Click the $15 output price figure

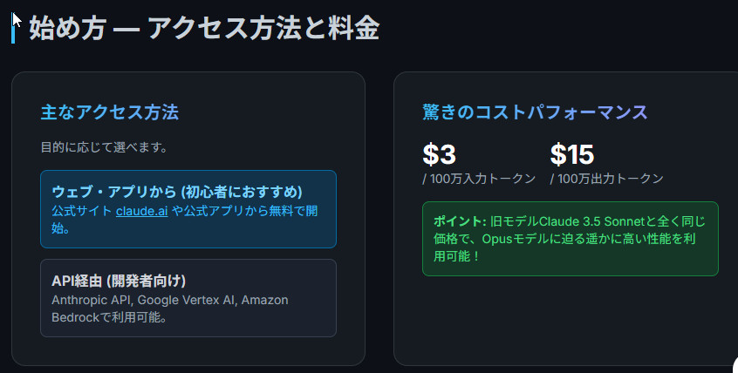click(x=571, y=154)
